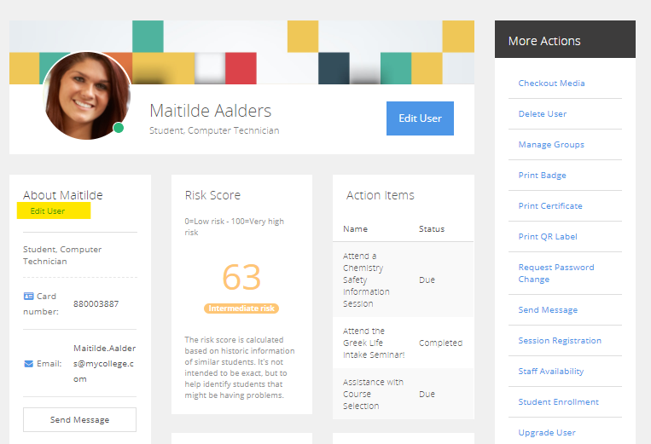The height and width of the screenshot is (444, 651).
Task: Open Student Enrollment link
Action: [x=558, y=401]
